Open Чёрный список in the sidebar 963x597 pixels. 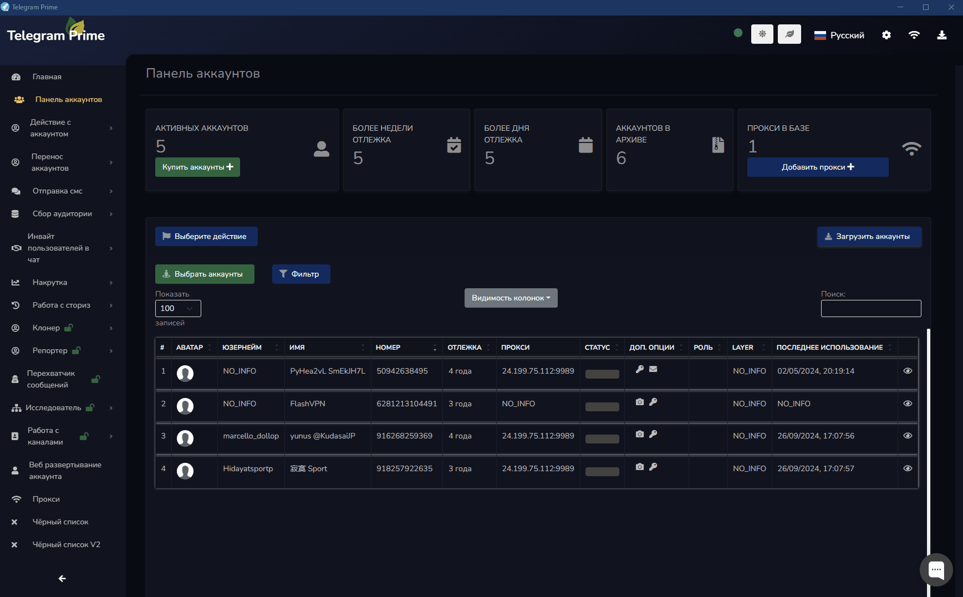point(60,522)
